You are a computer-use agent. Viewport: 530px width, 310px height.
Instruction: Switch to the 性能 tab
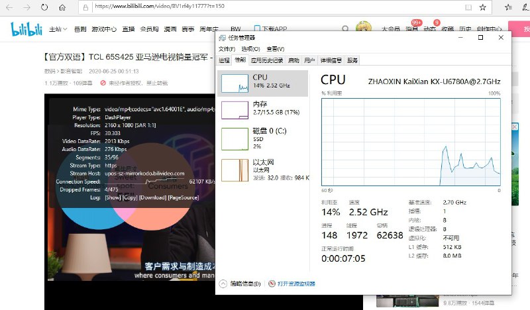(240, 60)
